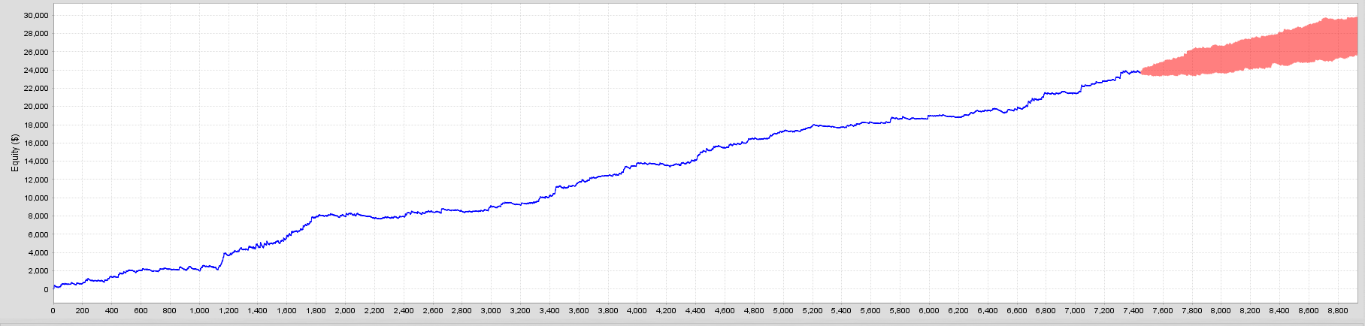Image resolution: width=1365 pixels, height=326 pixels.
Task: Click the 800 tick label on horizontal axis
Action: click(x=170, y=310)
